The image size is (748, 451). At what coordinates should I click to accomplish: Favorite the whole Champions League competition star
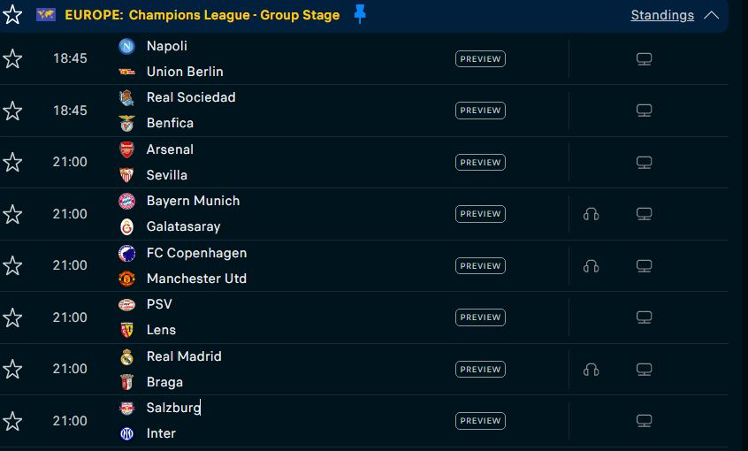[12, 14]
